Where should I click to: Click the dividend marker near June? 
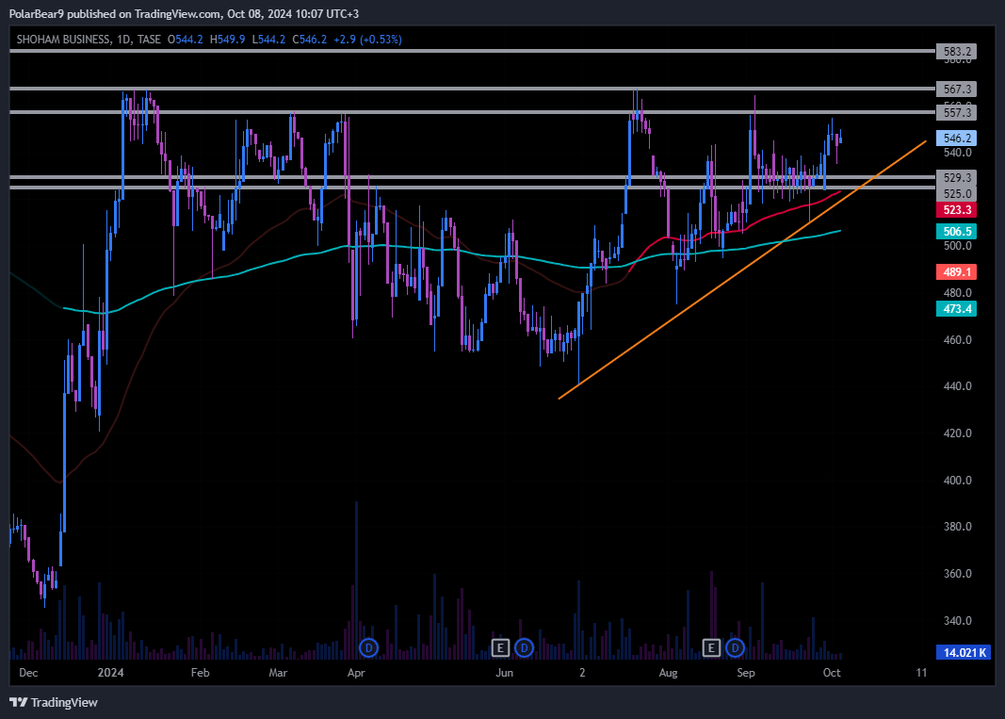coord(525,647)
